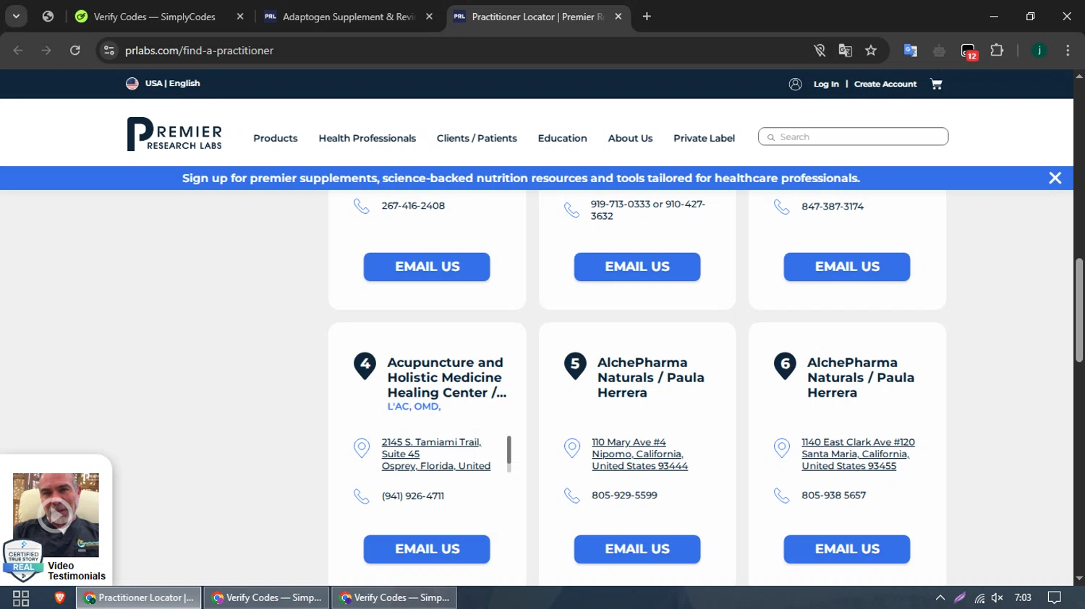Click the page vertical scrollbar thumb
Viewport: 1085px width, 609px height.
pyautogui.click(x=1079, y=309)
